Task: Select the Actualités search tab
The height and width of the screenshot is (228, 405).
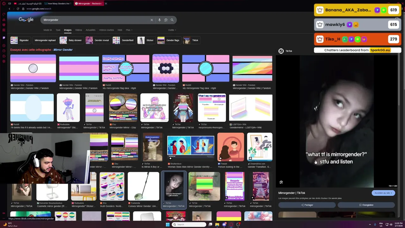Action: [x=90, y=30]
